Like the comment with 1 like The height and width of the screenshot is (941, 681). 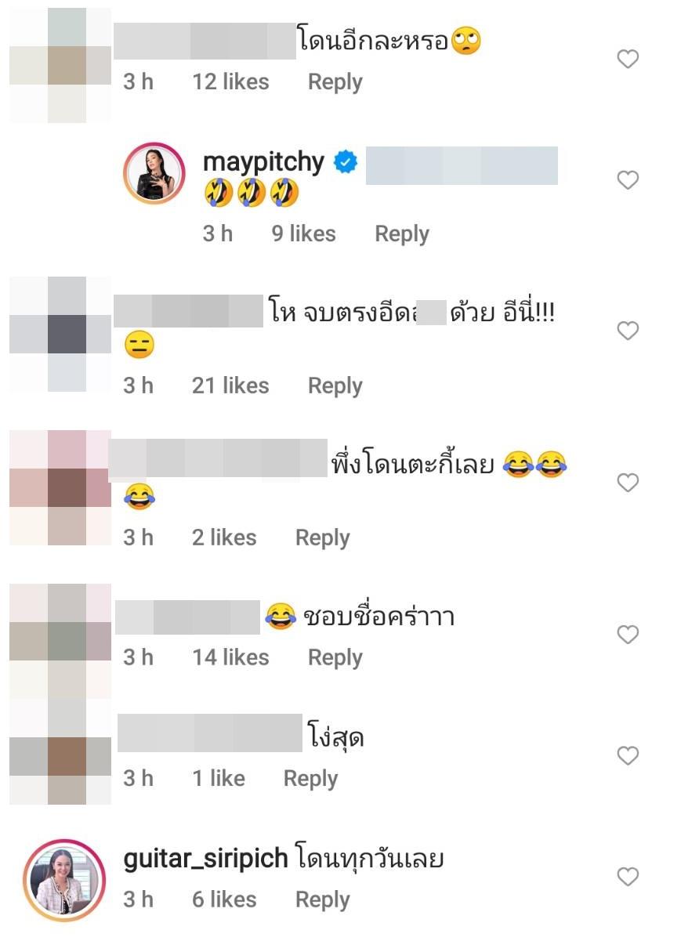tap(628, 755)
